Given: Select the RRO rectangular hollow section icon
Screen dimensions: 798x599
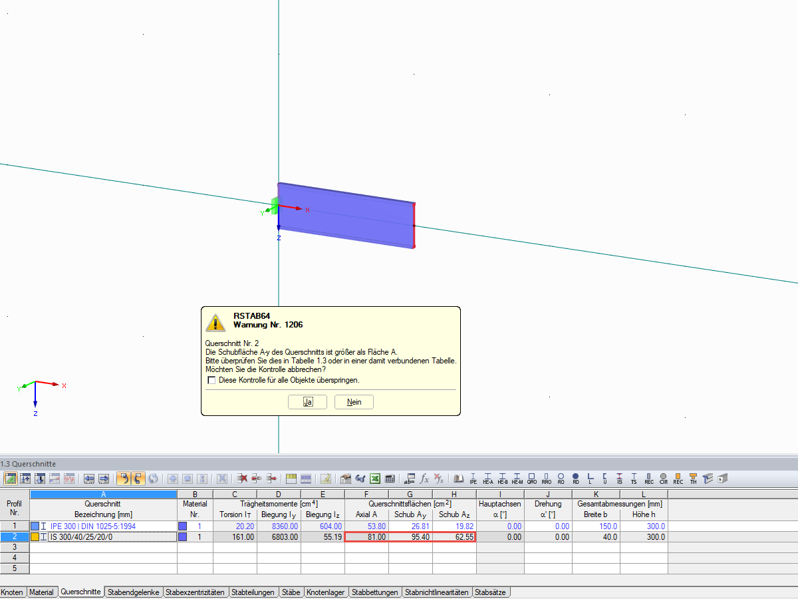Looking at the screenshot, I should pos(547,479).
